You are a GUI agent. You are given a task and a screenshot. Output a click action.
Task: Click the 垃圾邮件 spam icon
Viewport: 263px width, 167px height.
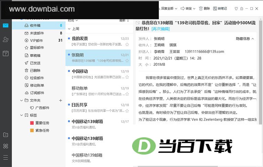(26, 78)
